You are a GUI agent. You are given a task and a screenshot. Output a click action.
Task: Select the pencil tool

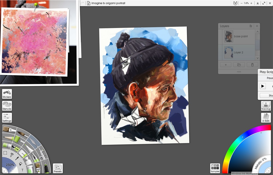(x=7, y=138)
